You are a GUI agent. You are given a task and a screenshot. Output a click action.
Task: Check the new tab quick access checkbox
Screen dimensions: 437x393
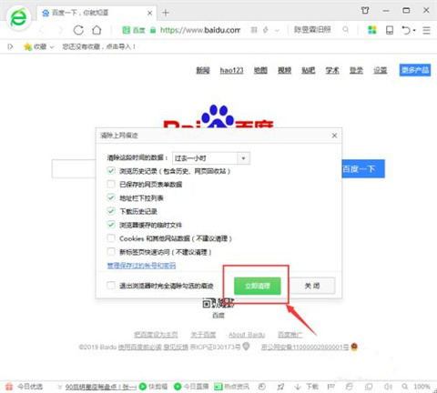click(x=111, y=252)
